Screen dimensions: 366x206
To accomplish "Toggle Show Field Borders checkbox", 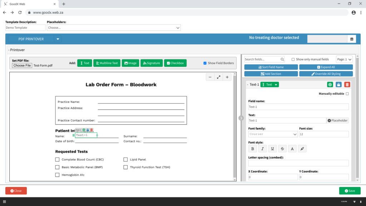I will [x=205, y=63].
